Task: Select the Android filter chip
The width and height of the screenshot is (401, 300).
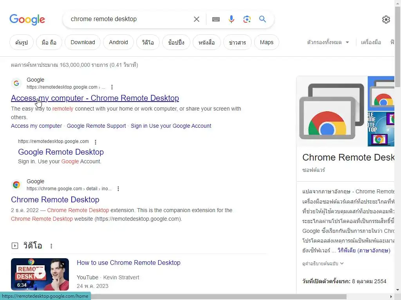Action: [118, 42]
